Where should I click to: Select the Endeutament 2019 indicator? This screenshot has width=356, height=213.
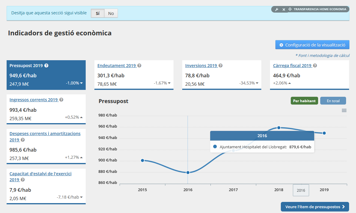point(117,66)
